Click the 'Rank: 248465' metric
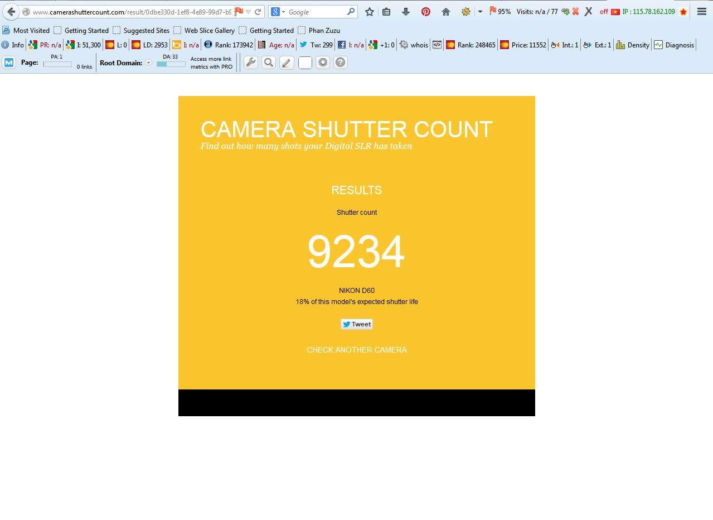Image resolution: width=713 pixels, height=520 pixels. [x=471, y=45]
